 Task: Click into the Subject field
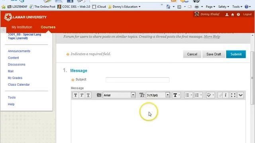[137, 80]
